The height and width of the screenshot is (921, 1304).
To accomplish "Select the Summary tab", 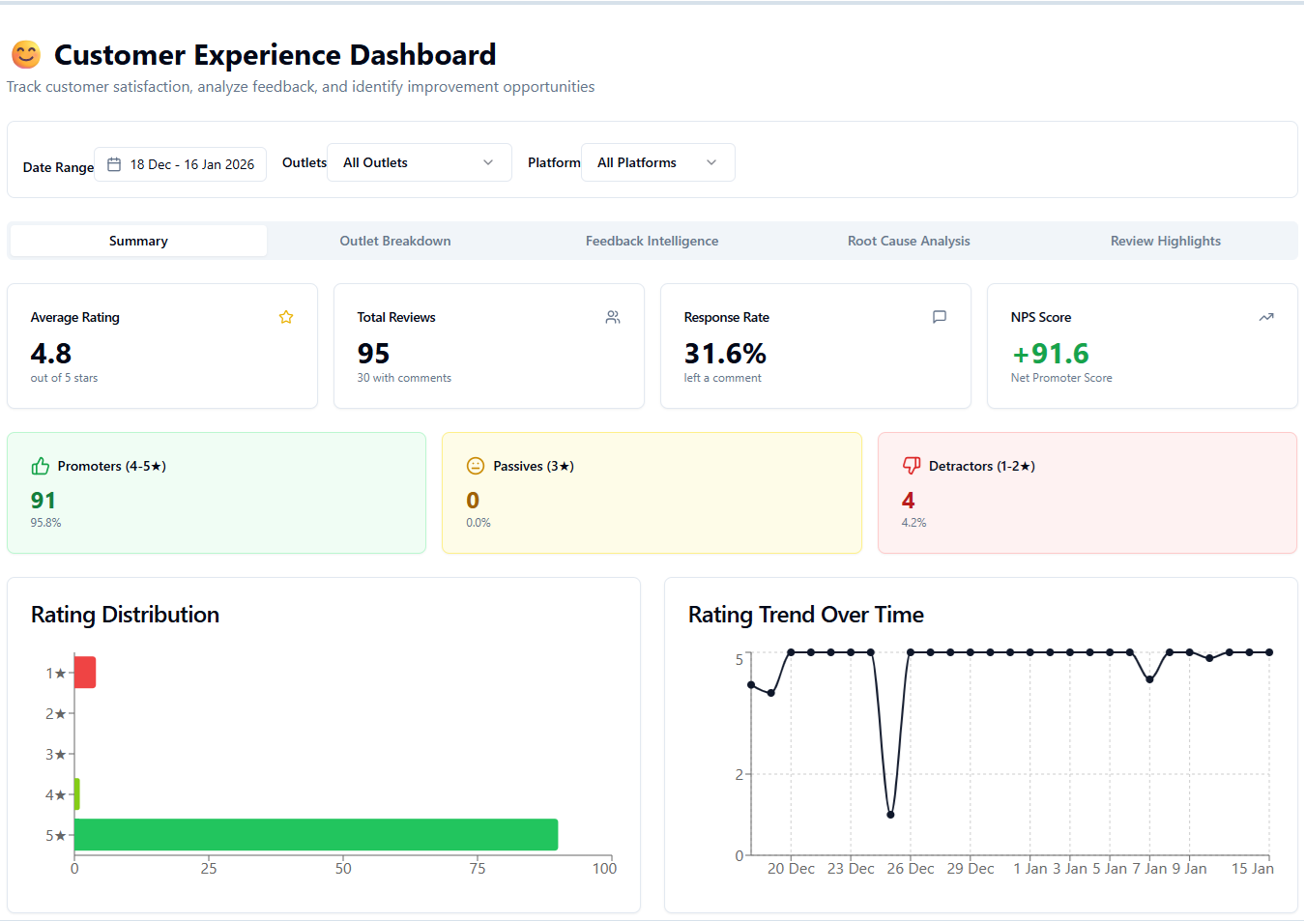I will pyautogui.click(x=138, y=241).
